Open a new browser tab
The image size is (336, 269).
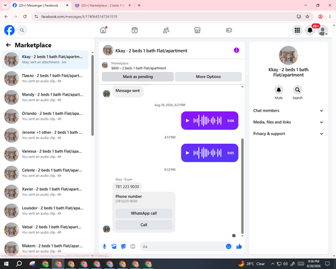click(139, 5)
